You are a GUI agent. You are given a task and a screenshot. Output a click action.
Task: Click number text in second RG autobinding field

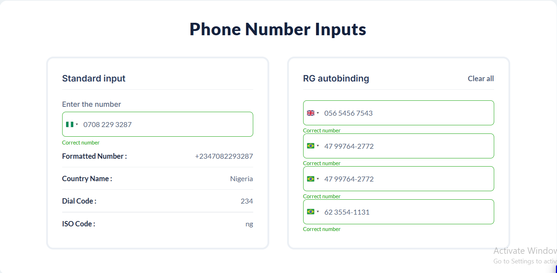[x=349, y=146]
